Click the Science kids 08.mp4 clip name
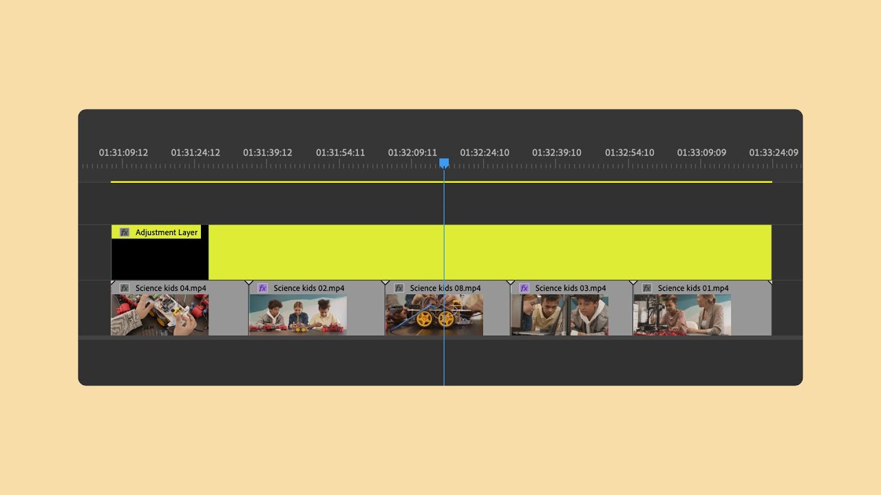 click(445, 288)
